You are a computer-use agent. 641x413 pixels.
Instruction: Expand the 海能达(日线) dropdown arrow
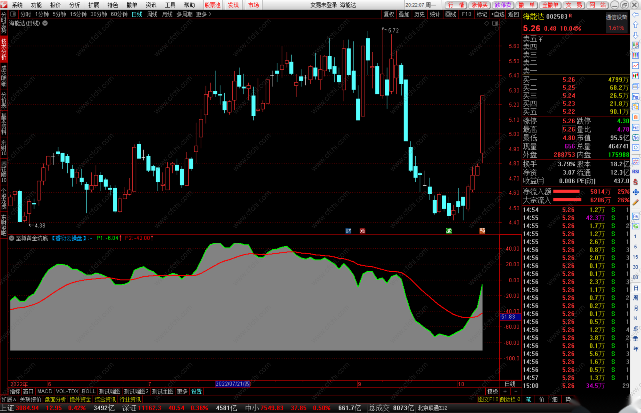45,23
